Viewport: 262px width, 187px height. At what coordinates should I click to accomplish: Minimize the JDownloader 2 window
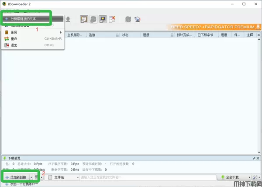[x=232, y=4]
